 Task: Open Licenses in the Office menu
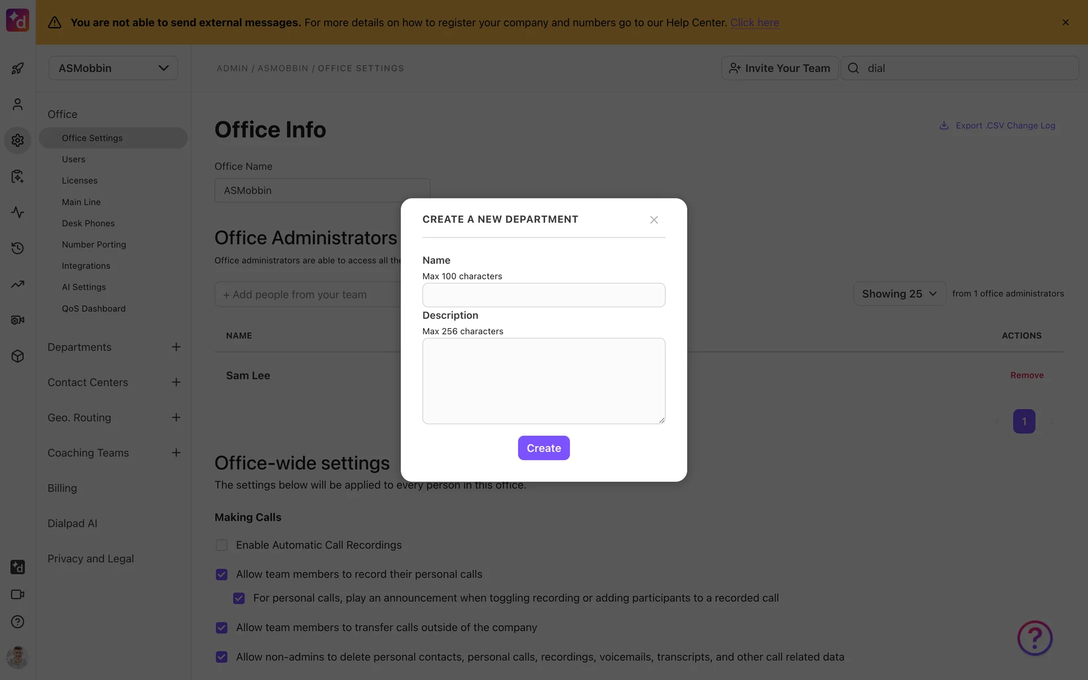(79, 181)
